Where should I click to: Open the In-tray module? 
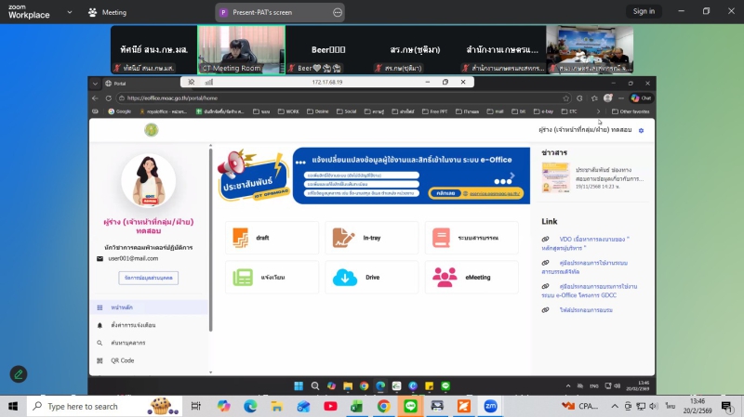(x=371, y=238)
